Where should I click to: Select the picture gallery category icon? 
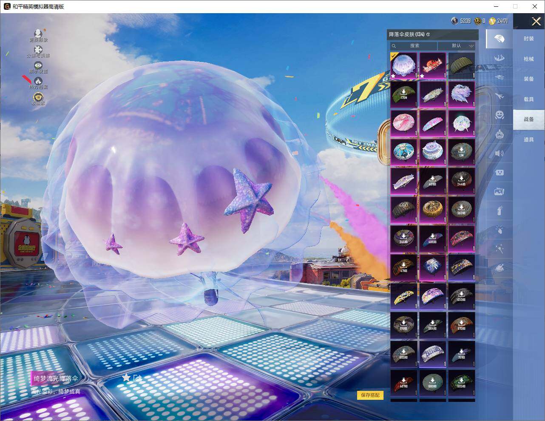pos(499,191)
